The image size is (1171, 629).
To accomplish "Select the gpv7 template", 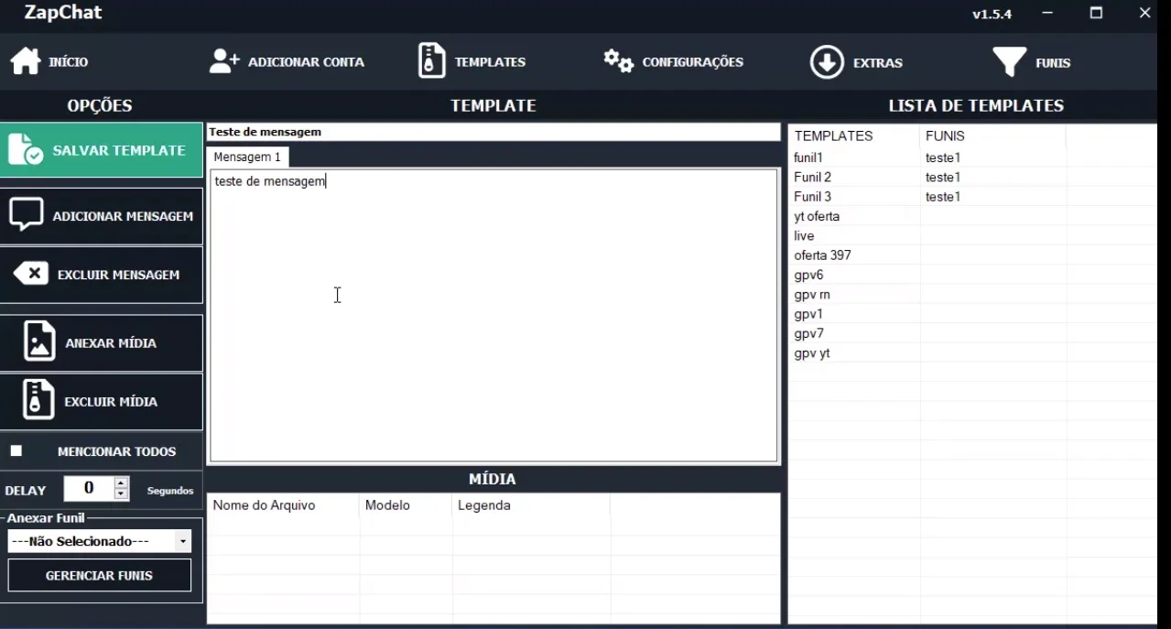I will [808, 333].
